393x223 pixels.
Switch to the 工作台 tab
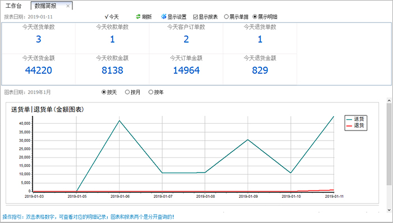coord(14,6)
